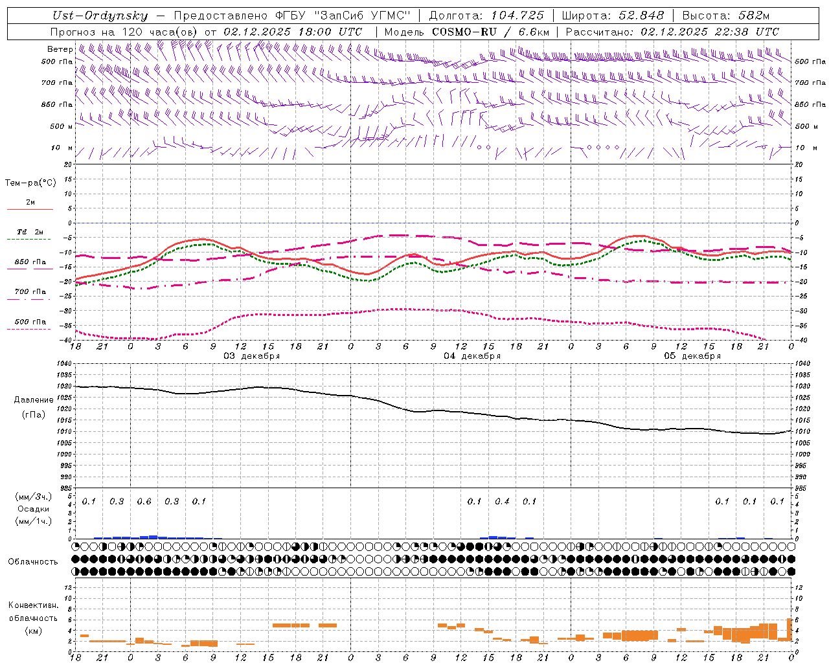Click the '(мм/1ч.)' precipitation unit label

pyautogui.click(x=34, y=521)
